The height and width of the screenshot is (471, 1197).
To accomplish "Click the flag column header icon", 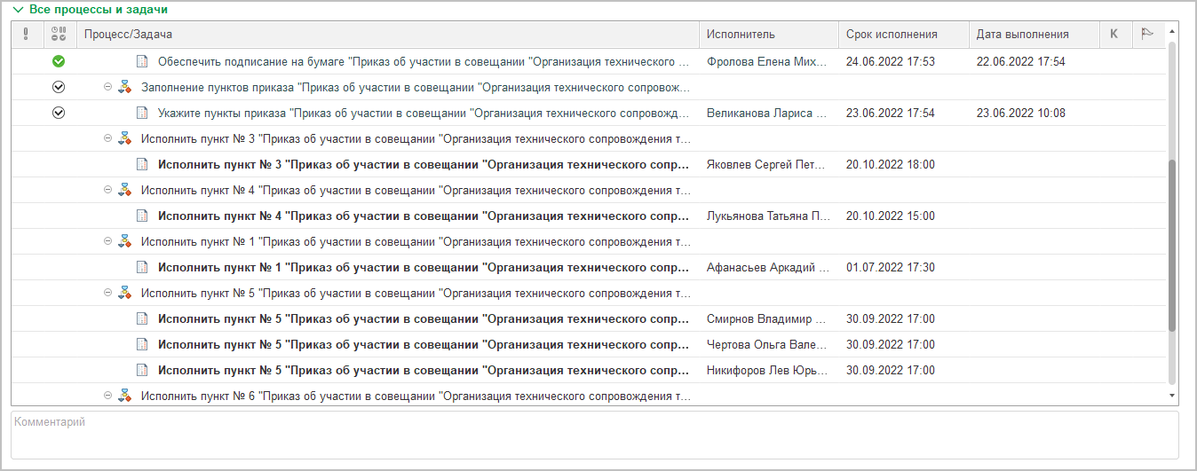I will [1147, 35].
